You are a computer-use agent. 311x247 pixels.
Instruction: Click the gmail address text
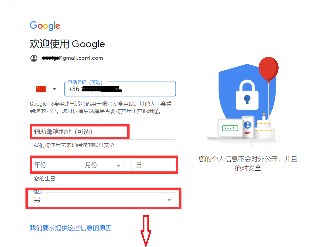72,58
